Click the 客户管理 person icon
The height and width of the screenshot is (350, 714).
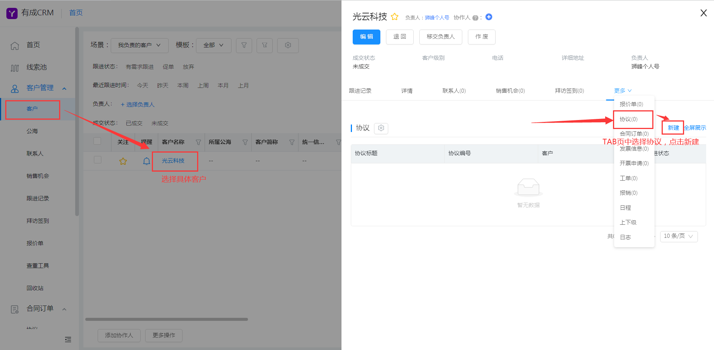tap(15, 89)
